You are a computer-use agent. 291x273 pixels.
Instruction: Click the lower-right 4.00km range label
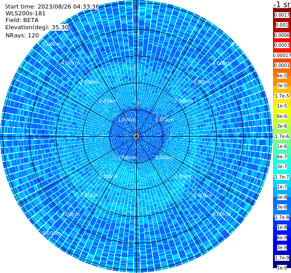click(x=221, y=214)
